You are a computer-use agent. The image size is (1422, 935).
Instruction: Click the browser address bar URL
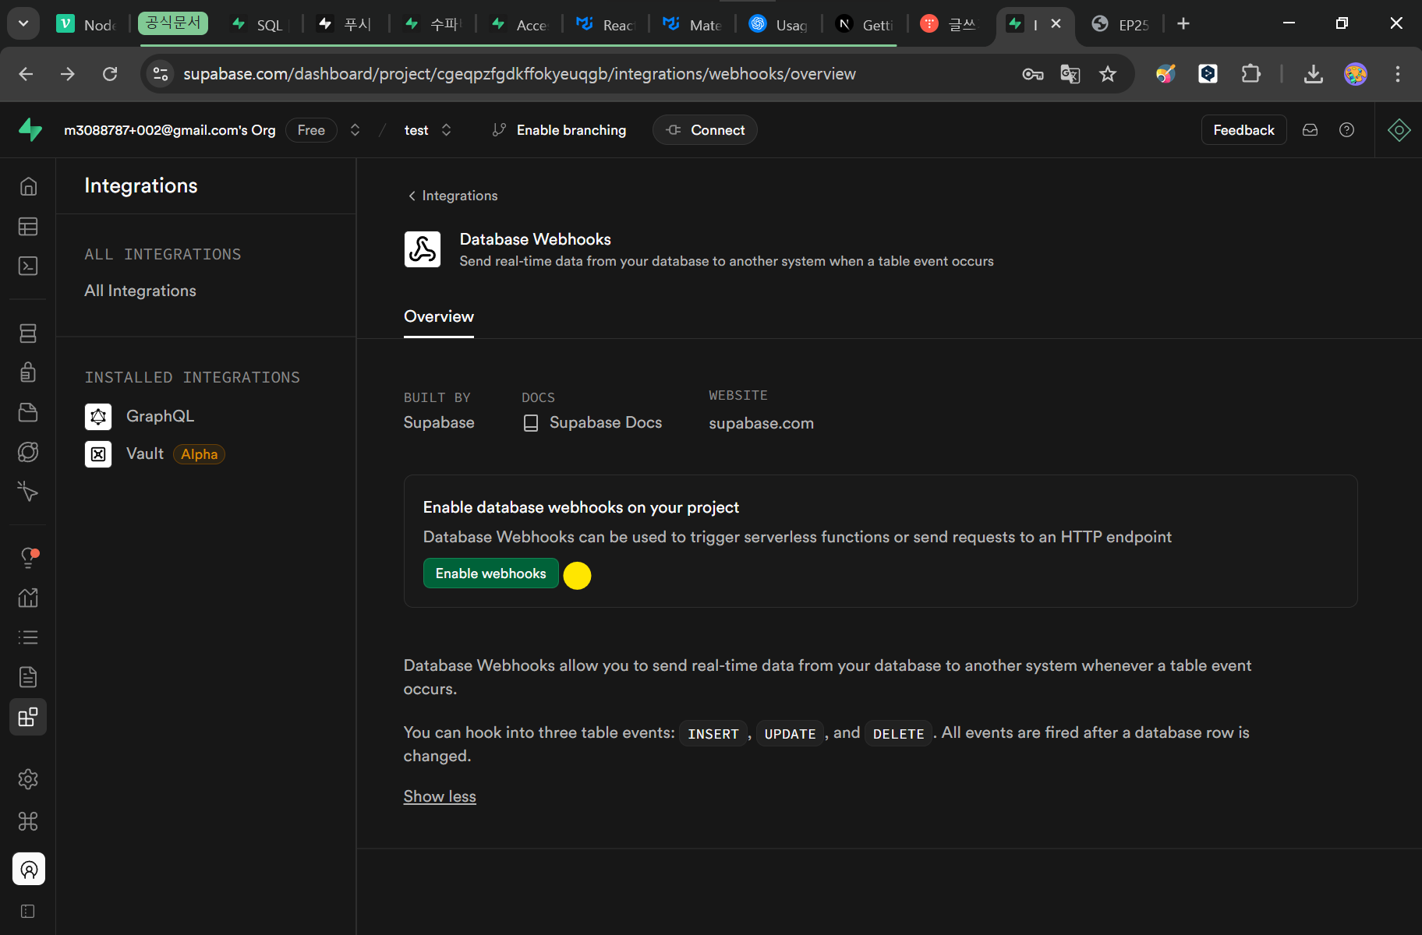pyautogui.click(x=519, y=74)
